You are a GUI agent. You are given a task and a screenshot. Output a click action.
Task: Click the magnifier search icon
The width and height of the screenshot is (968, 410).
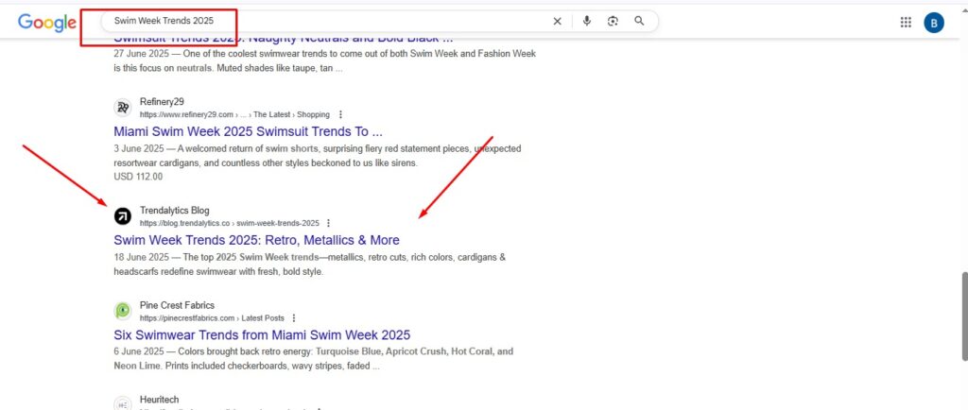640,21
